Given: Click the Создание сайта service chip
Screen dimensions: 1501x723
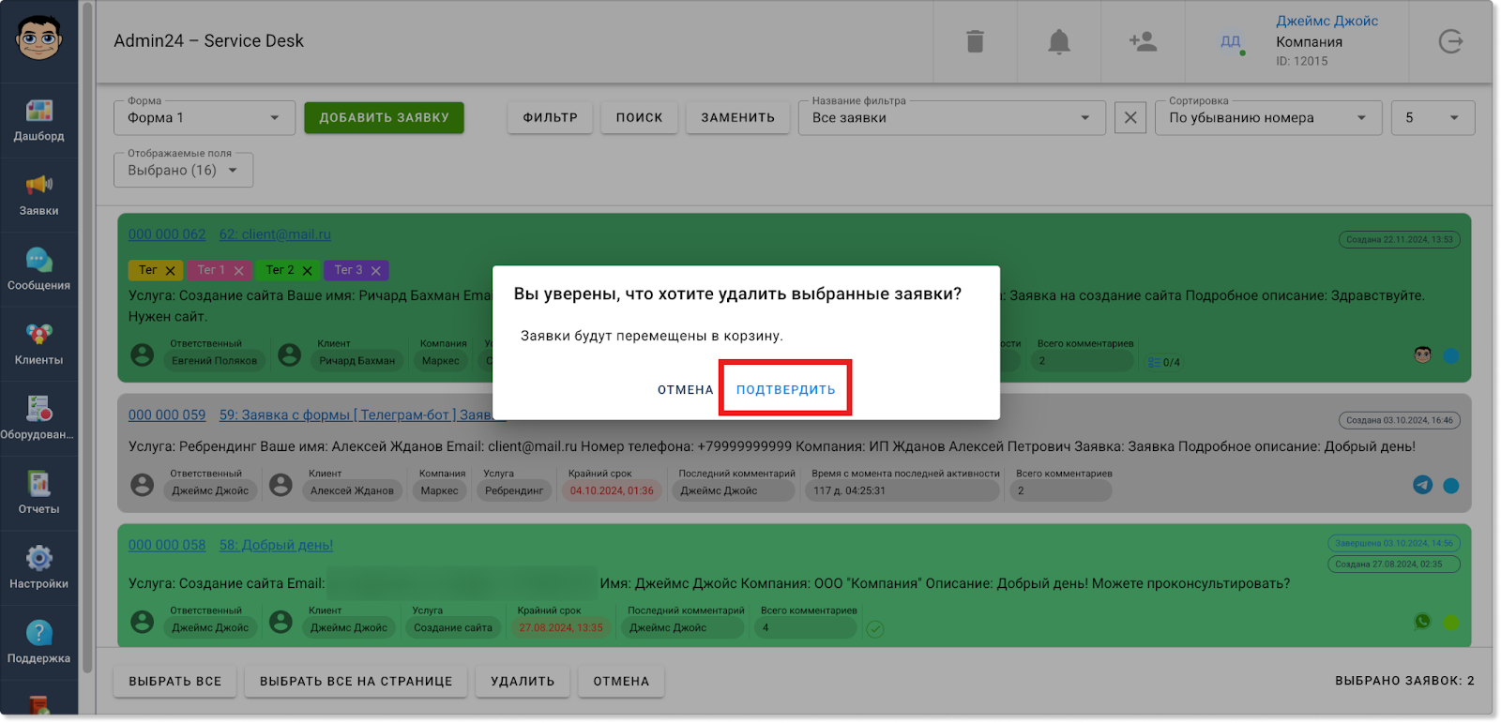Looking at the screenshot, I should coord(453,627).
